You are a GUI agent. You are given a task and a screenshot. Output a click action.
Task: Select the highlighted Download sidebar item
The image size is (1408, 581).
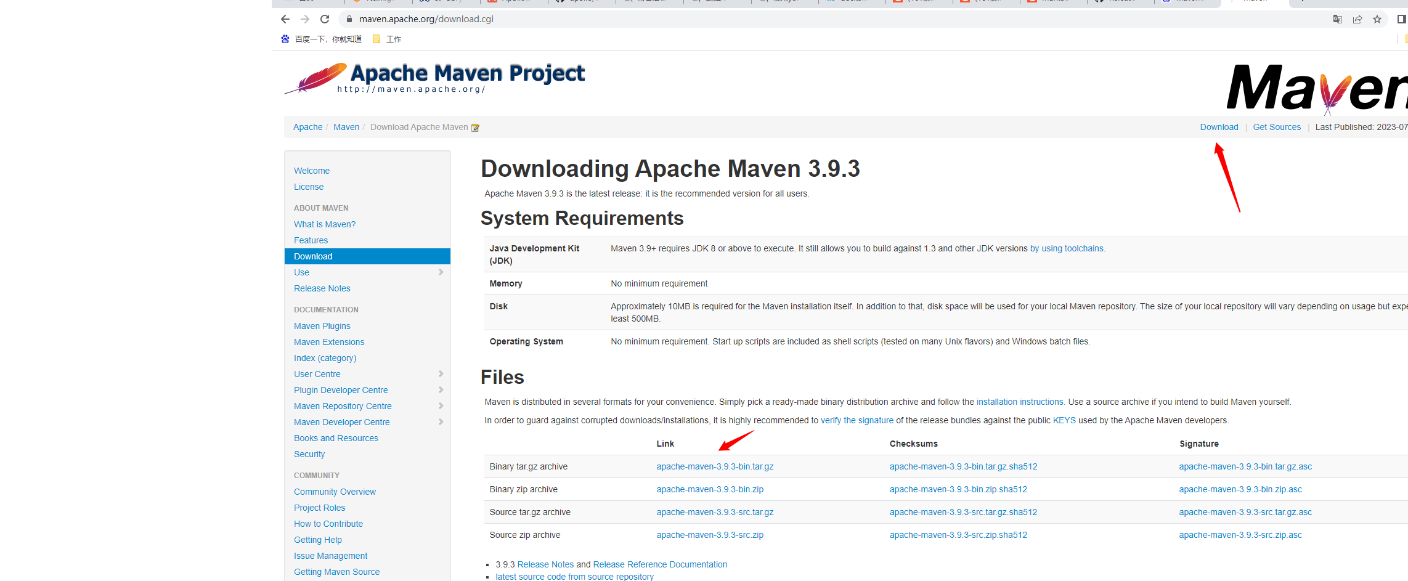[x=367, y=256]
